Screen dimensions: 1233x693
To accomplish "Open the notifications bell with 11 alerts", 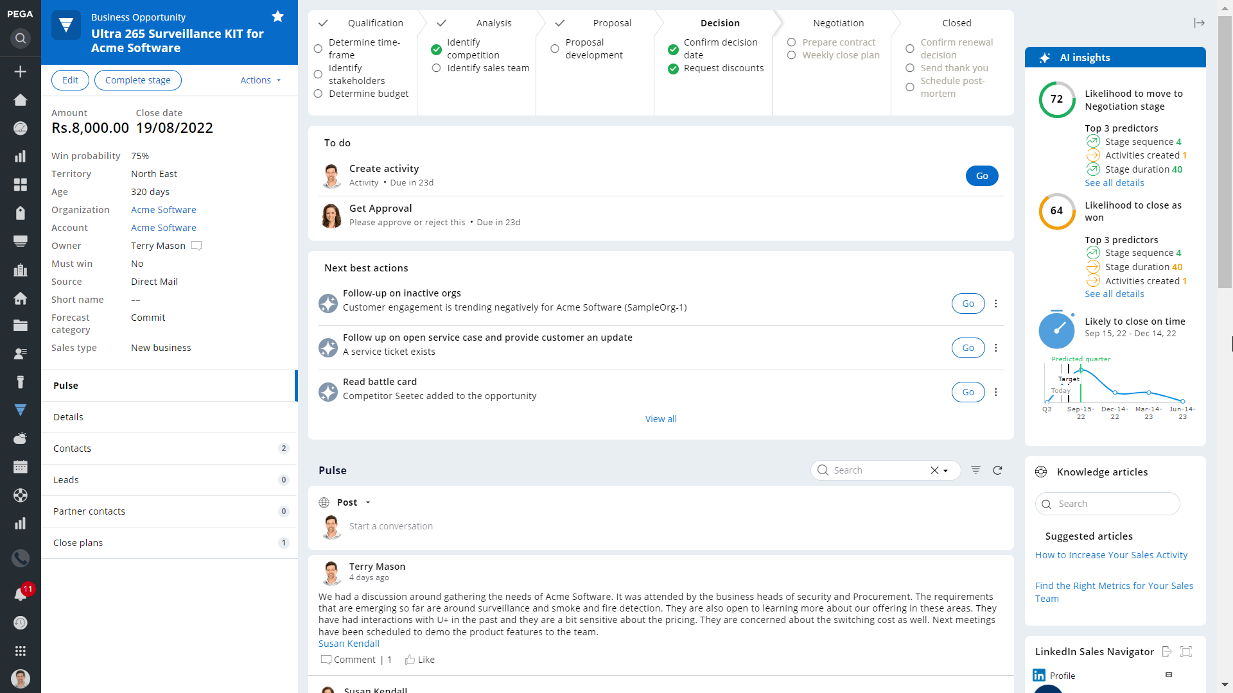I will click(21, 593).
